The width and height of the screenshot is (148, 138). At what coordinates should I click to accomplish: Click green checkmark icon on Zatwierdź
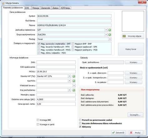coord(113,133)
